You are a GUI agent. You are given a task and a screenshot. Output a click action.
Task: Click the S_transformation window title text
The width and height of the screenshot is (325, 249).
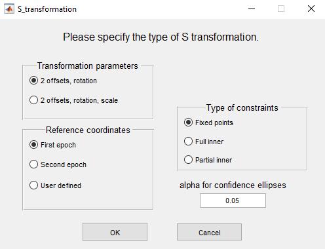click(47, 9)
